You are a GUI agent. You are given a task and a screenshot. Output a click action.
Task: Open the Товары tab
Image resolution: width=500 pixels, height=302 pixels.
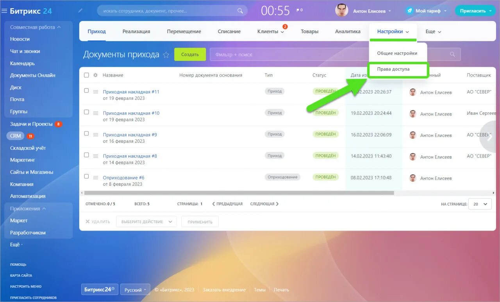[x=309, y=32]
